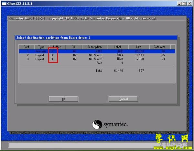Viewport: 194px width, 151px height.
Task: Click data size value 64
Action: (163, 59)
